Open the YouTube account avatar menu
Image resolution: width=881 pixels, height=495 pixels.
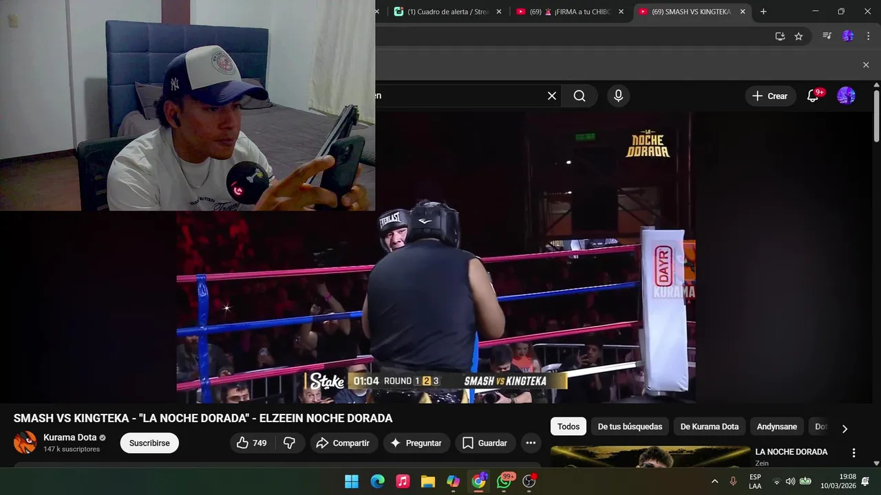[846, 96]
